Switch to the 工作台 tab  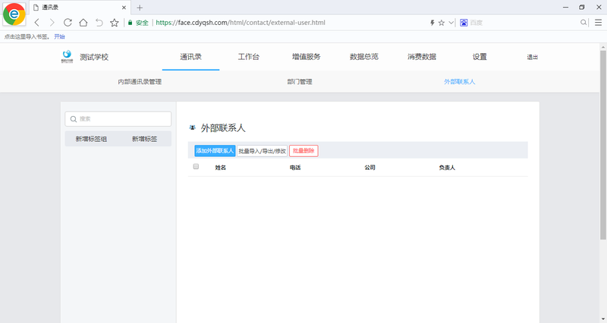click(x=248, y=57)
